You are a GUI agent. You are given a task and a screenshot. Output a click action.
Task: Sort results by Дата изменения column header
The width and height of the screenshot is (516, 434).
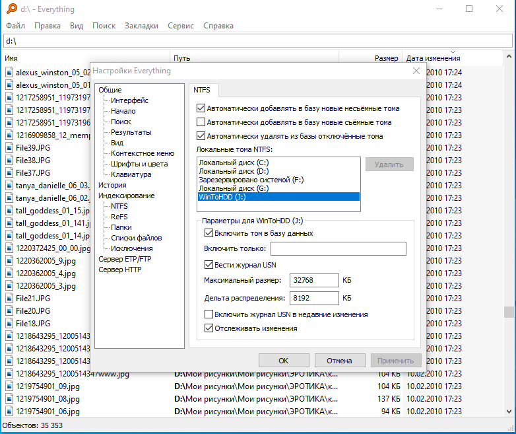point(433,58)
